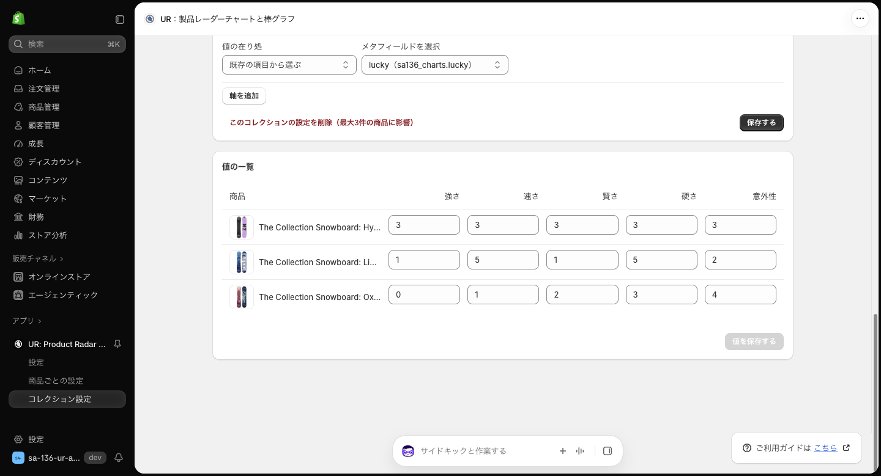Expand アプリ section chevron
This screenshot has width=881, height=476.
(40, 321)
